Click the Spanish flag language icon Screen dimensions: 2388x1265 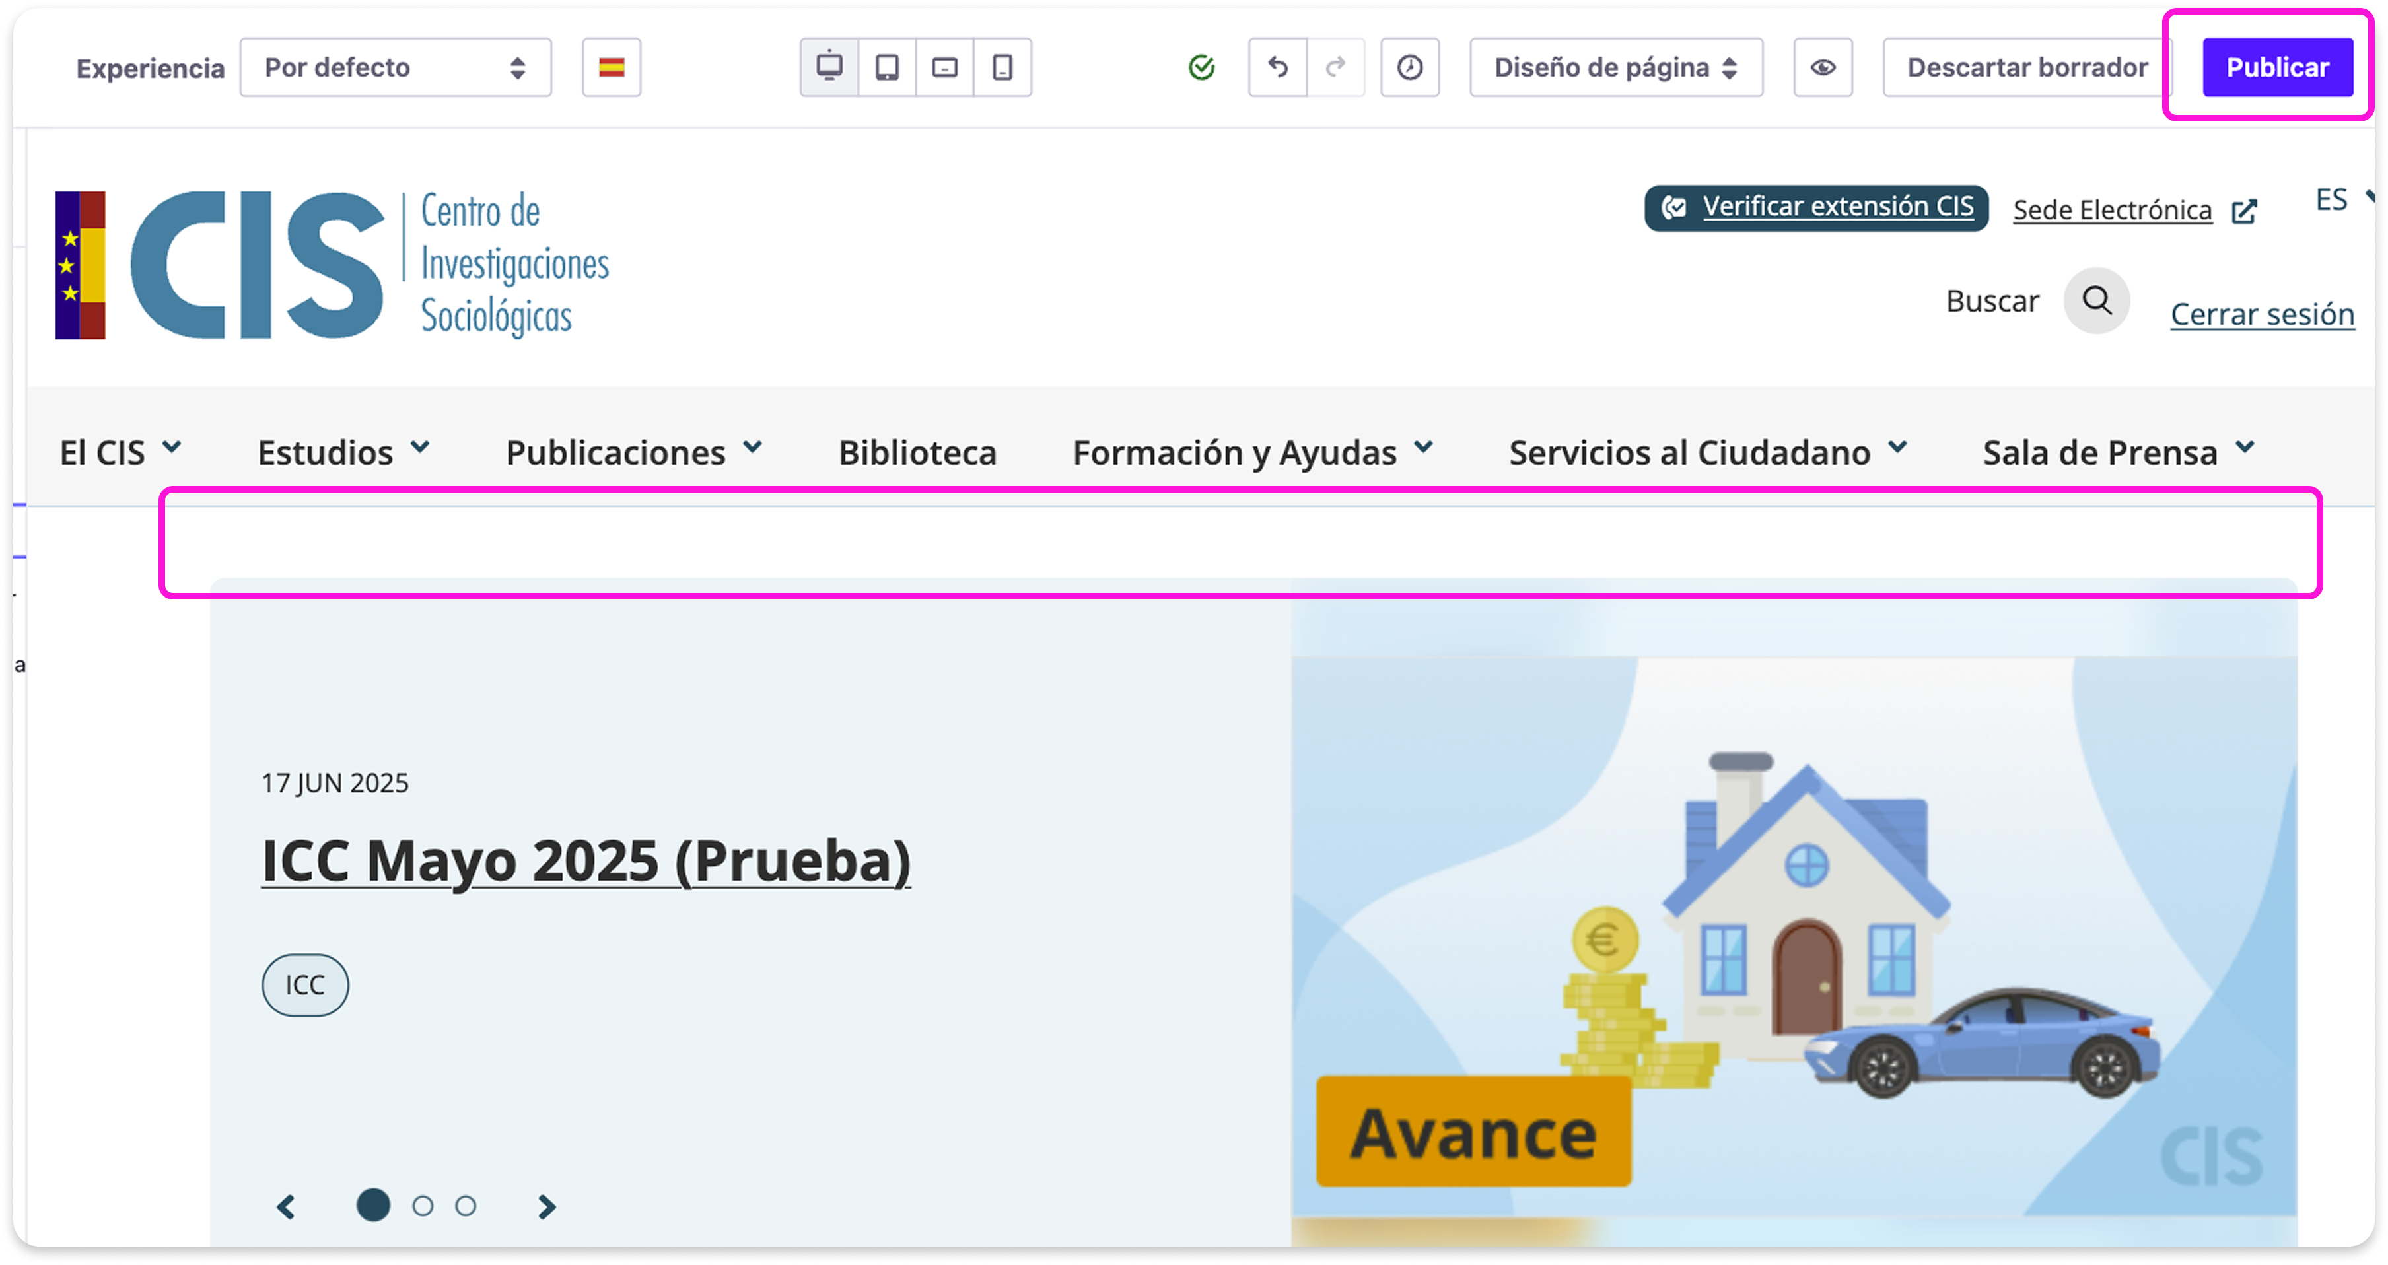pos(611,67)
